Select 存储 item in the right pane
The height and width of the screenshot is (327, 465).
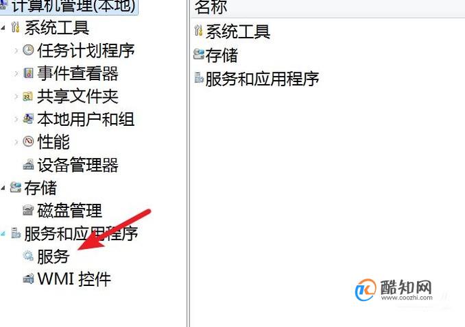[x=222, y=55]
